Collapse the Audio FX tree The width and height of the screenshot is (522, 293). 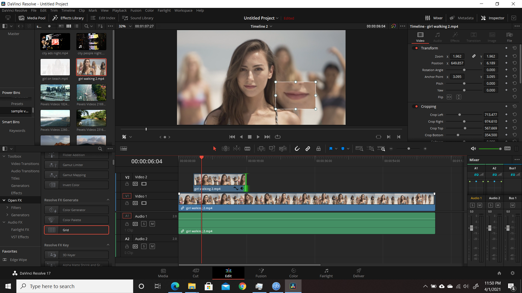[4, 222]
